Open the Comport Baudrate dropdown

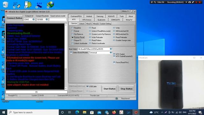tap(47, 19)
